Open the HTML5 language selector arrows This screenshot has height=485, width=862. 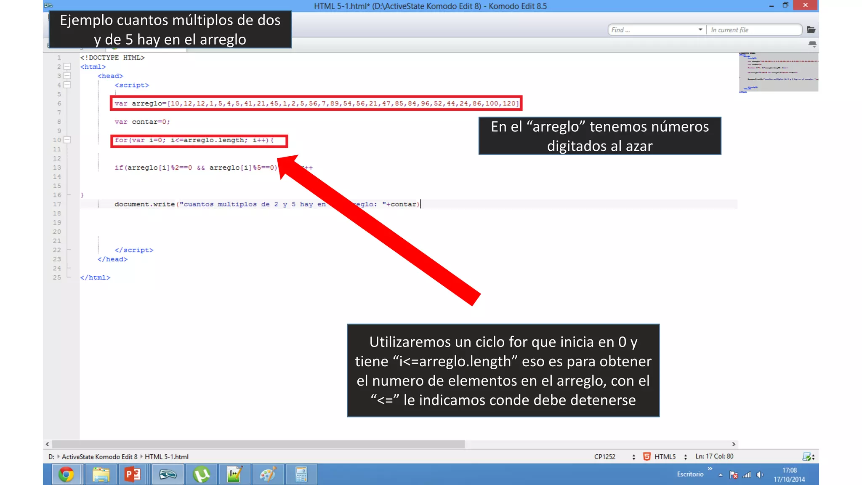(x=686, y=457)
